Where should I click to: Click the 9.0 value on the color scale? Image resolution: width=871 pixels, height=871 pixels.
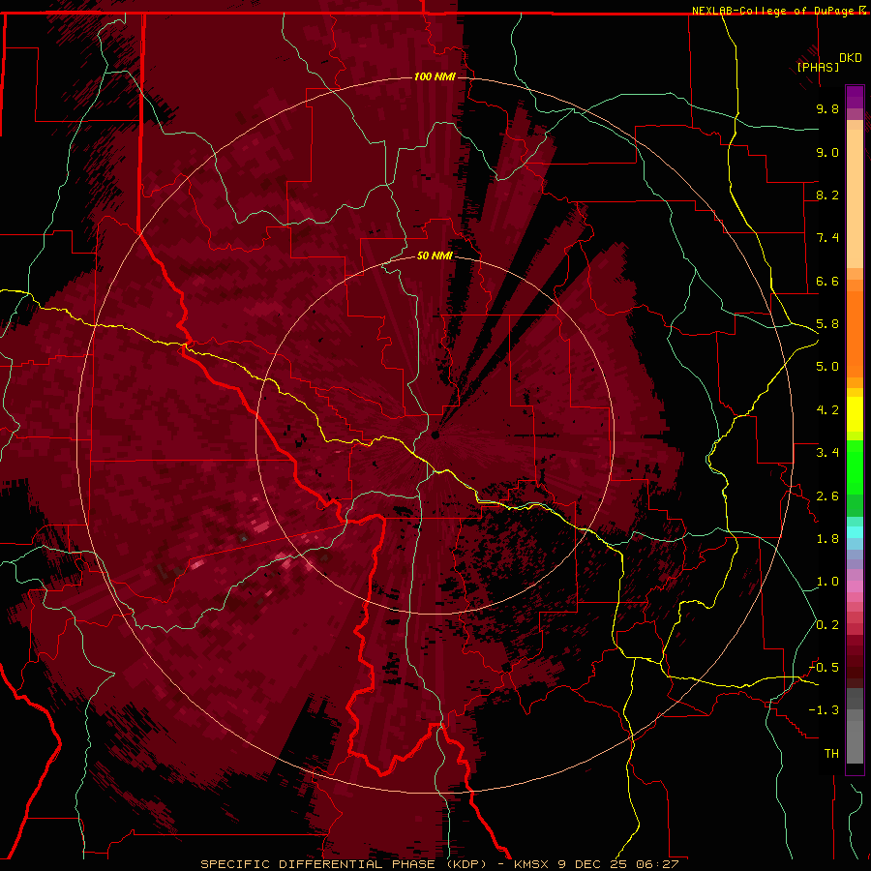pyautogui.click(x=827, y=152)
